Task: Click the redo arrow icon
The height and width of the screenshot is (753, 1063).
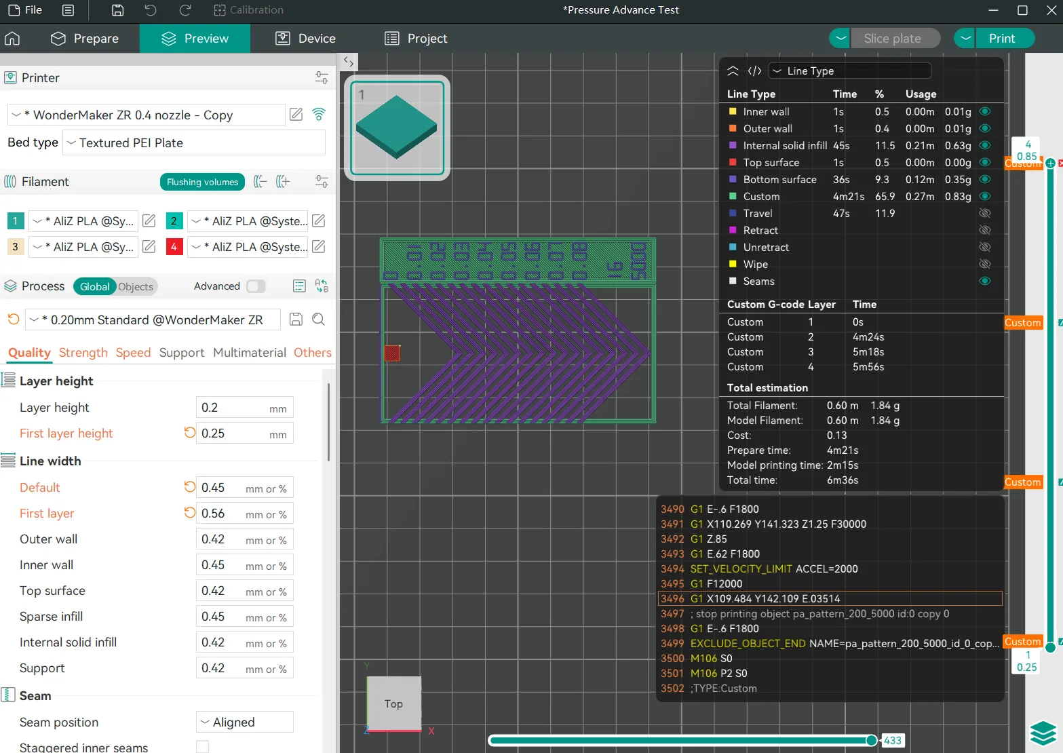Action: pyautogui.click(x=185, y=10)
